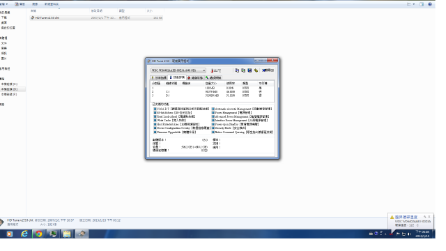The height and width of the screenshot is (251, 446).
Task: Toggle the preview pane icon in Explorer
Action: point(422,4)
